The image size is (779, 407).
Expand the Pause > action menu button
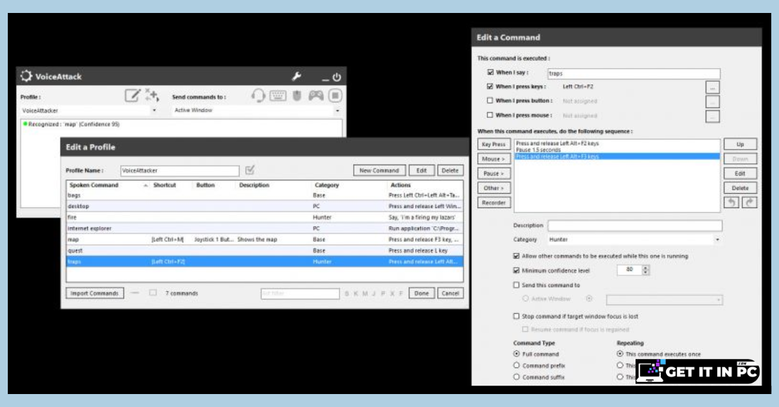[x=493, y=174]
